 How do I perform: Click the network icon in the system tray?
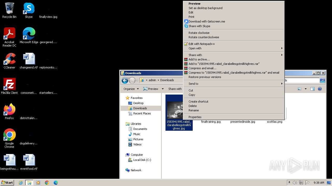pyautogui.click(x=301, y=183)
